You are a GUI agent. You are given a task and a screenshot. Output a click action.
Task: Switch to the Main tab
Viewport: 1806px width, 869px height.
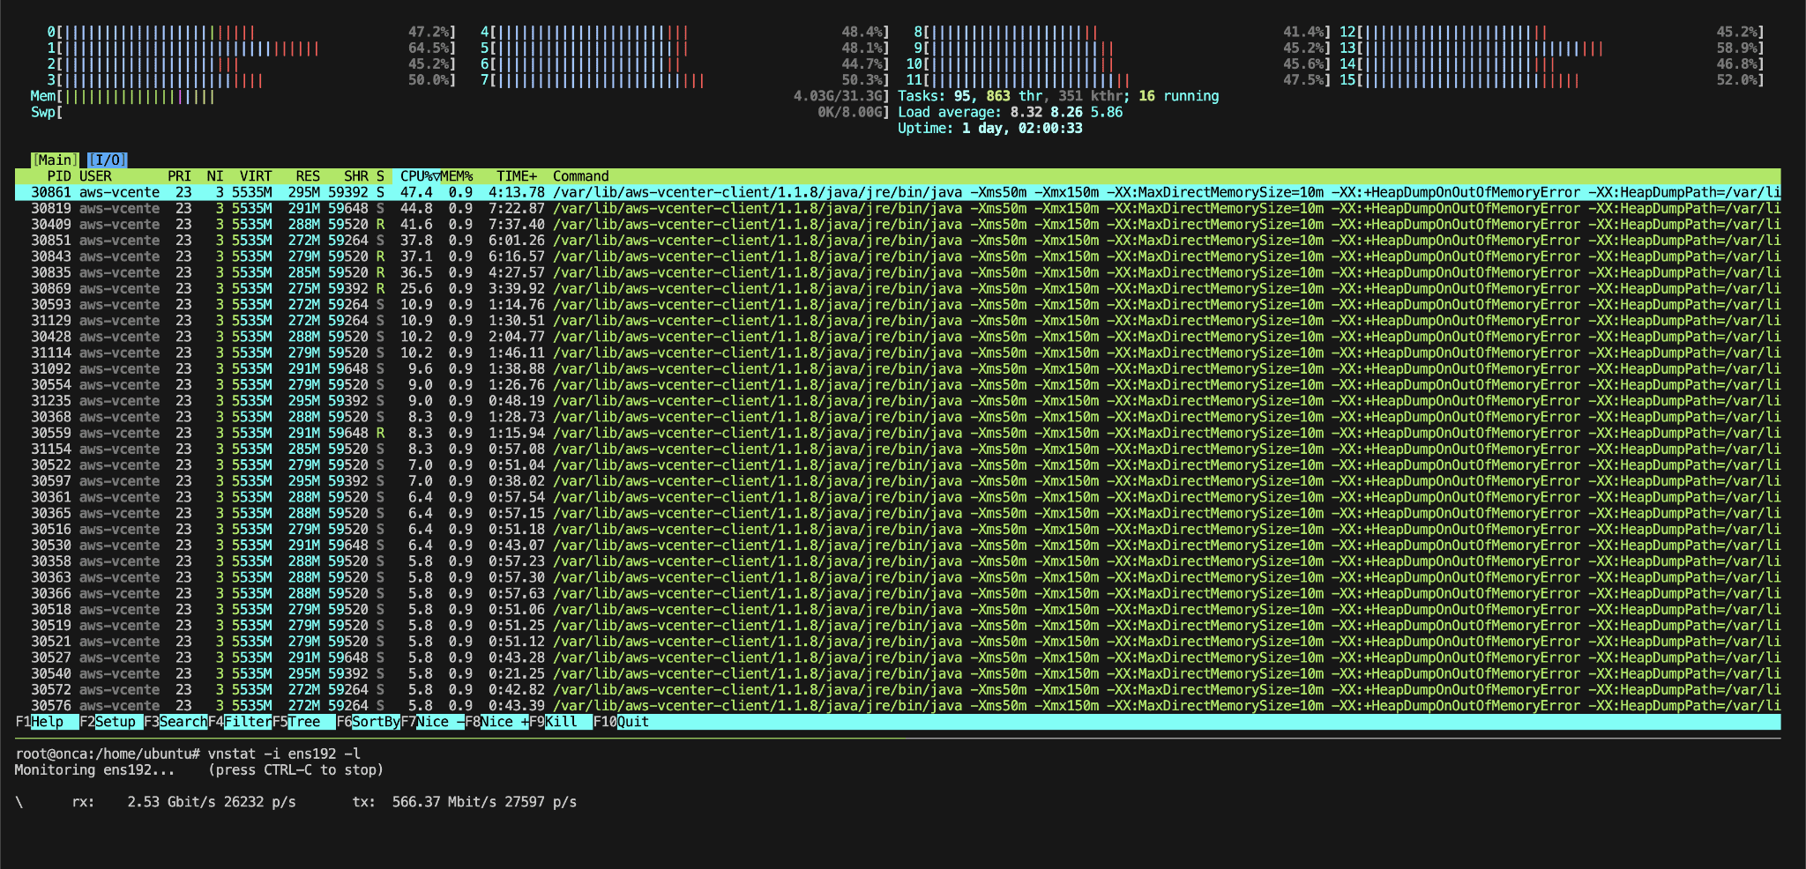click(55, 160)
